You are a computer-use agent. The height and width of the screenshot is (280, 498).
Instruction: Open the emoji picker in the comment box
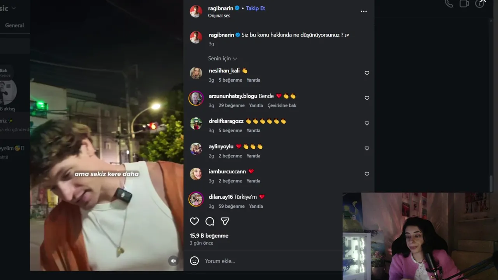click(x=194, y=261)
